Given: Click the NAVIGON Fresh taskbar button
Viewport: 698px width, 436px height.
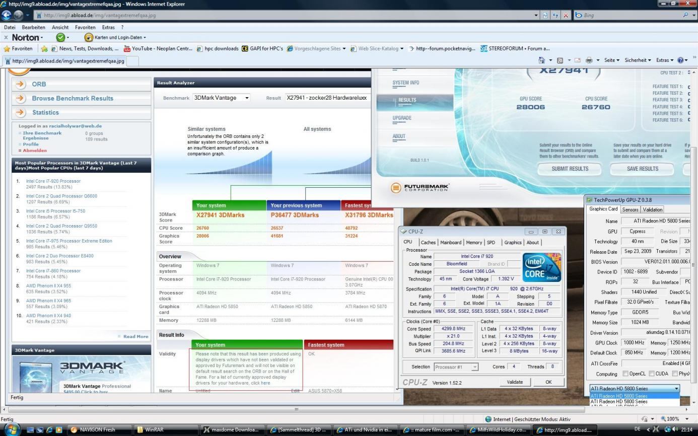Looking at the screenshot, I should [x=99, y=430].
